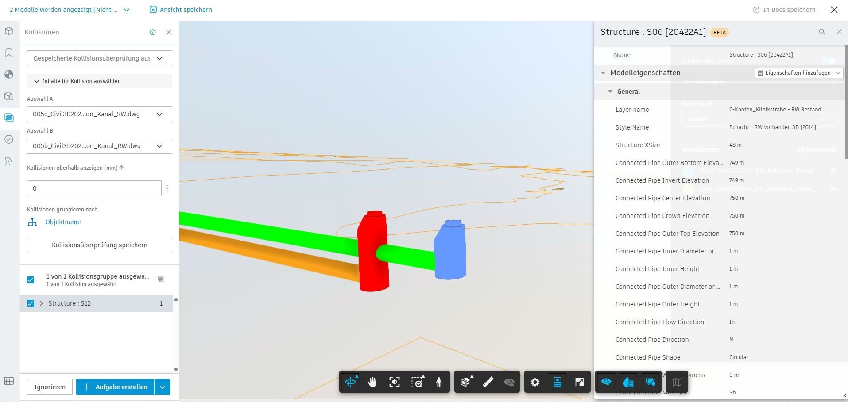Open the three-dot menu next to tolerance field
Image resolution: width=848 pixels, height=402 pixels.
(167, 188)
